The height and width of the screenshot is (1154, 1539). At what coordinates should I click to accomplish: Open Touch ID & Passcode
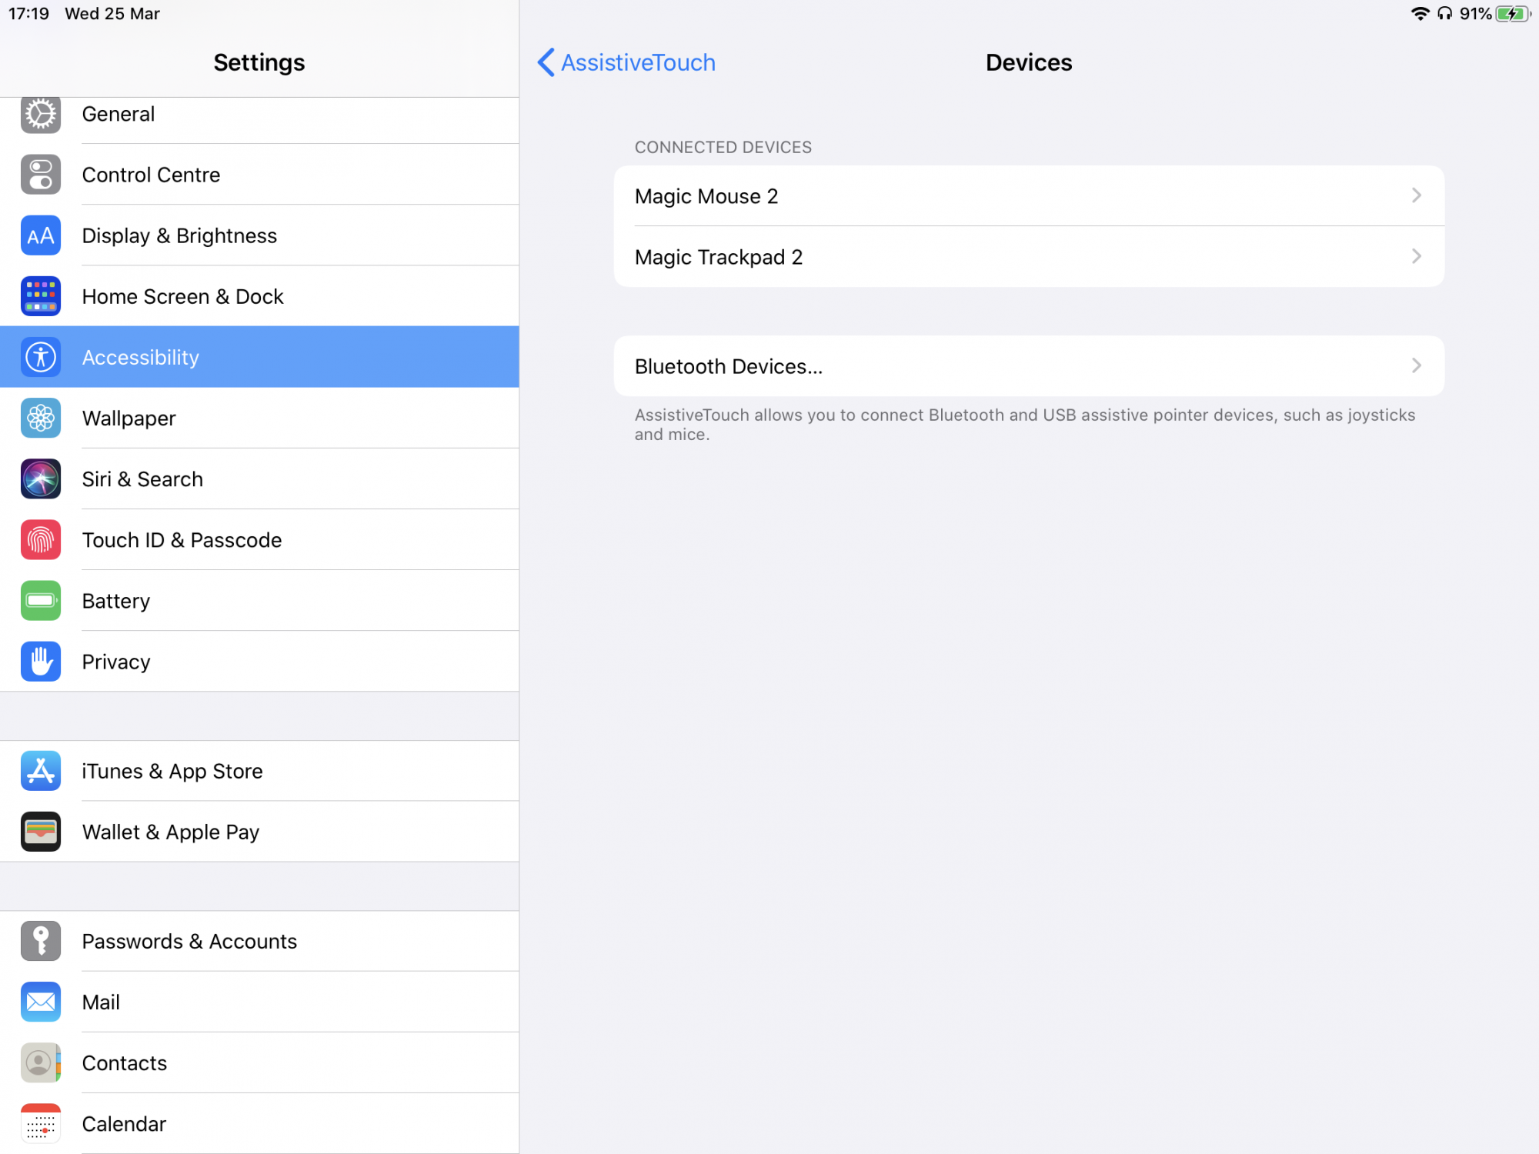click(x=259, y=539)
